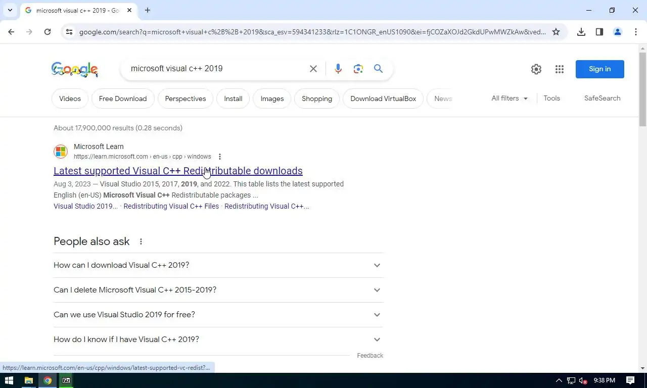Search by image with camera icon
The width and height of the screenshot is (647, 388).
click(x=358, y=69)
